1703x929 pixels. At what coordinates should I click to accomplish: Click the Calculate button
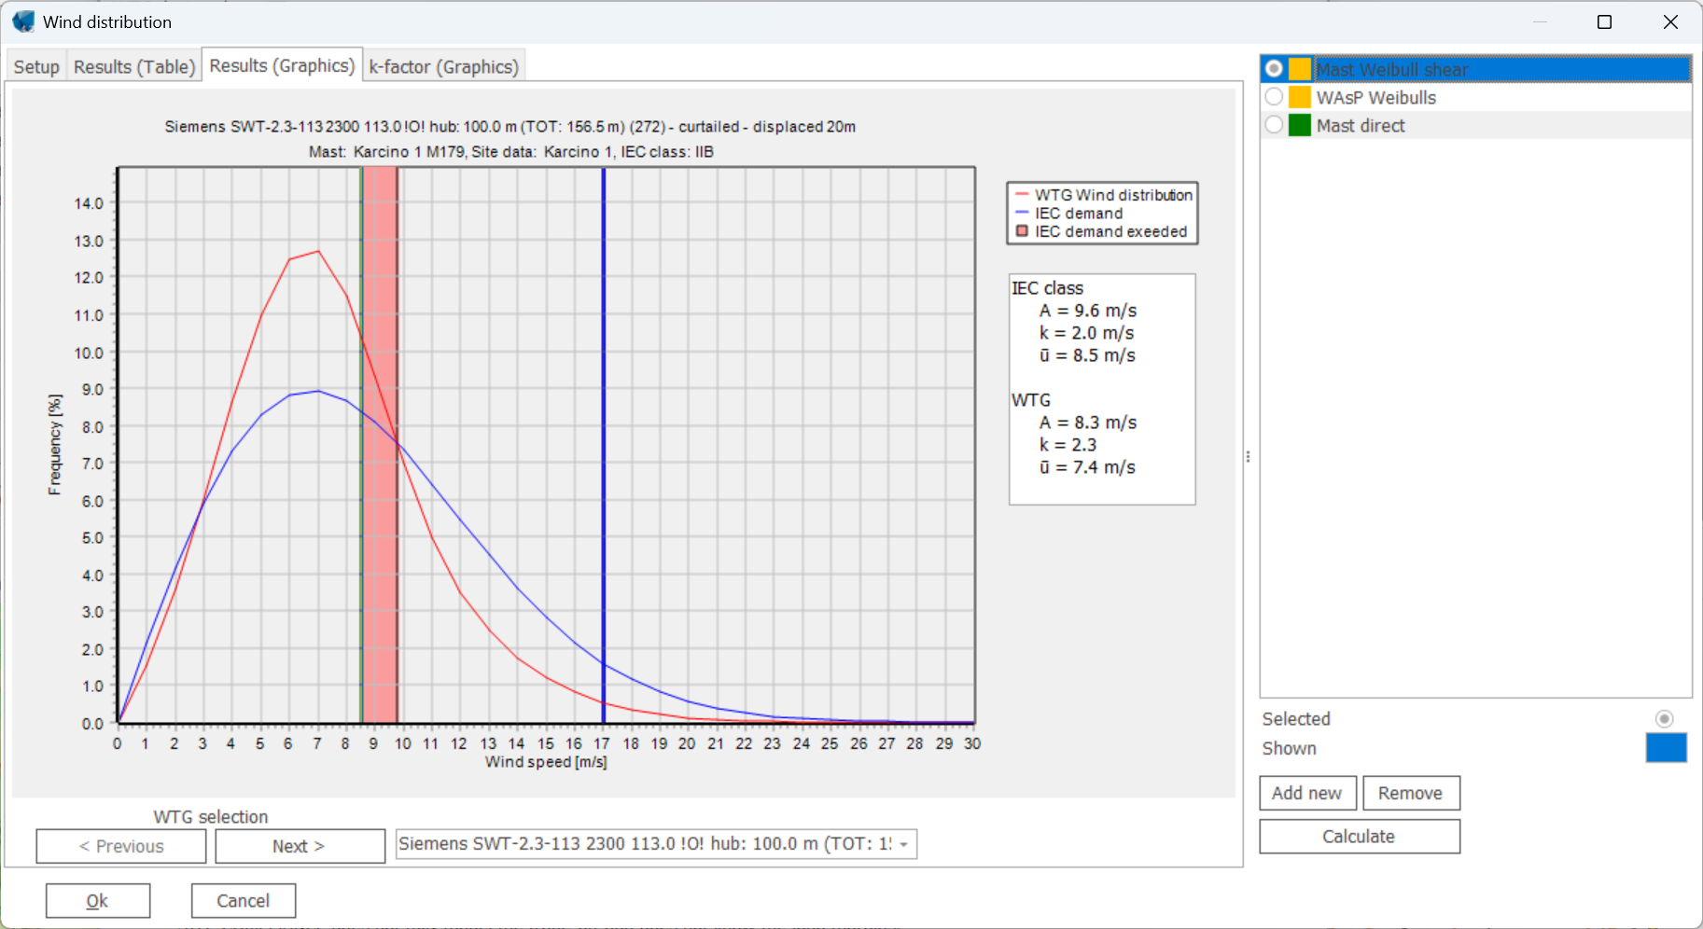(1359, 837)
